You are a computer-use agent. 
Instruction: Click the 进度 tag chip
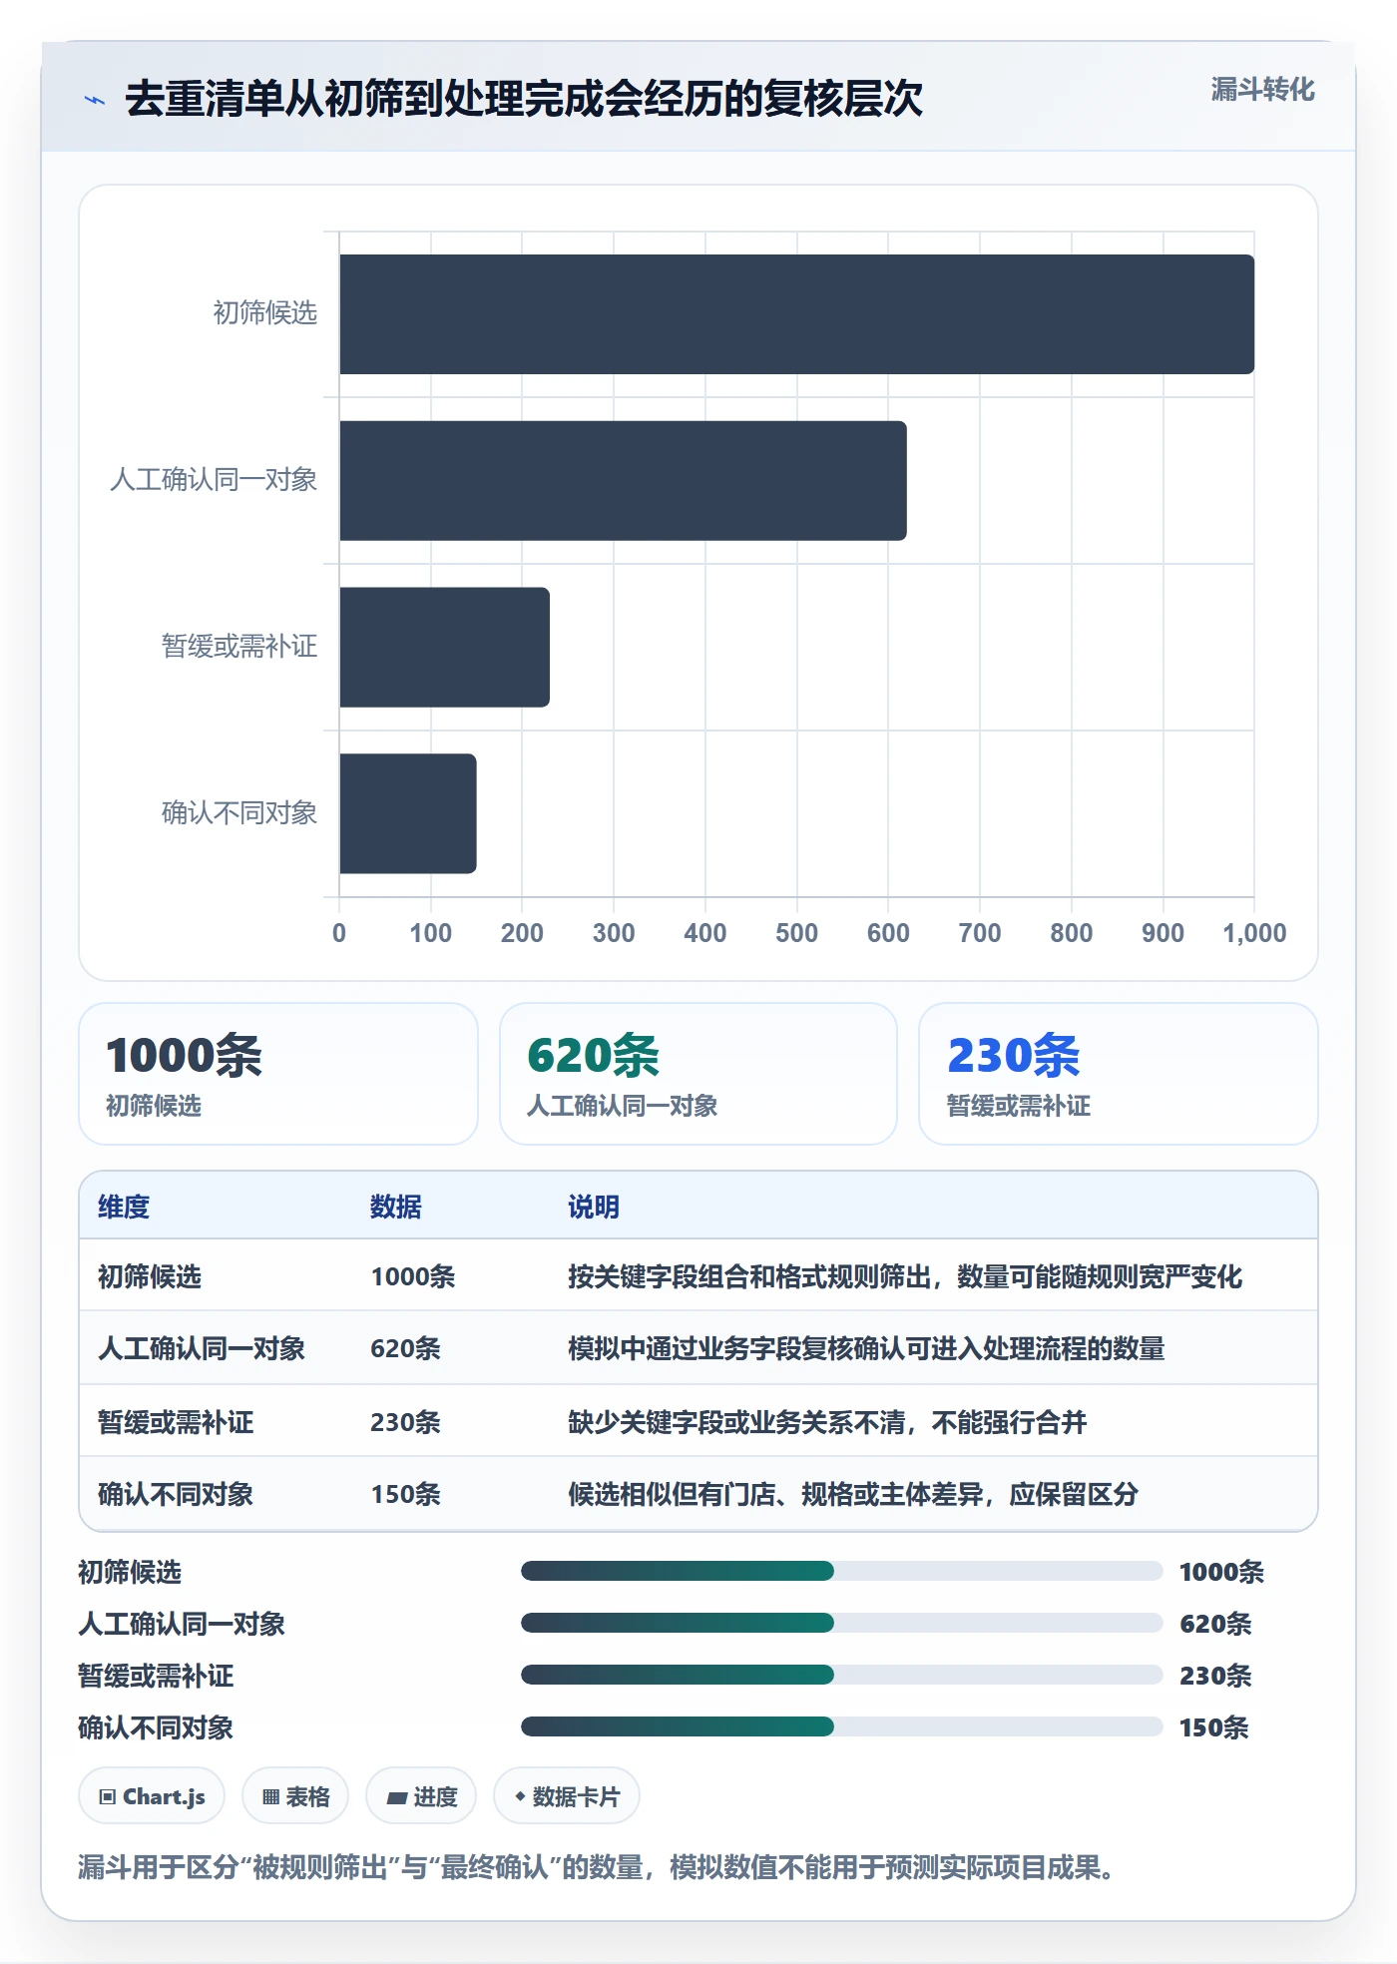click(421, 1796)
